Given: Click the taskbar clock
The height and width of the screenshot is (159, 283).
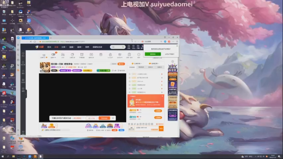Looking at the screenshot, I should [273, 157].
